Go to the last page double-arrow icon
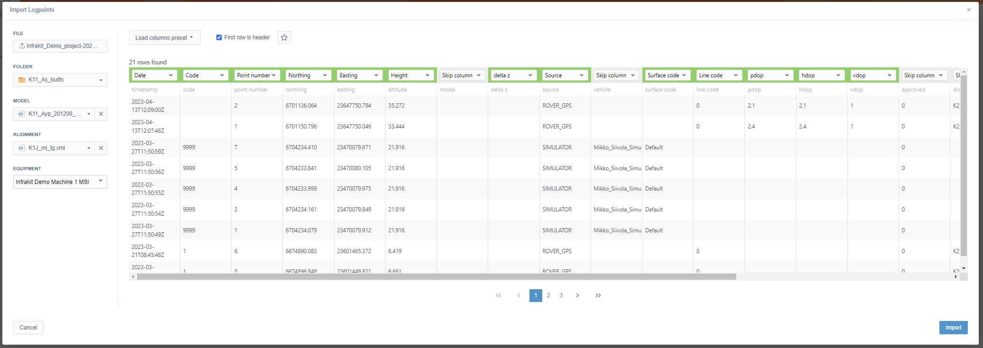This screenshot has height=348, width=983. click(x=598, y=295)
